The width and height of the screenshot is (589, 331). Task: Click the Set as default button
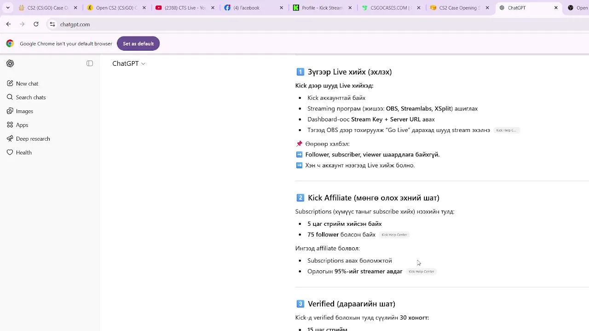138,44
